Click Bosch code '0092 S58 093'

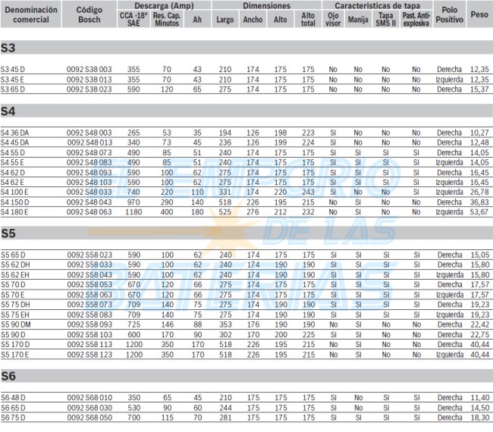(89, 324)
